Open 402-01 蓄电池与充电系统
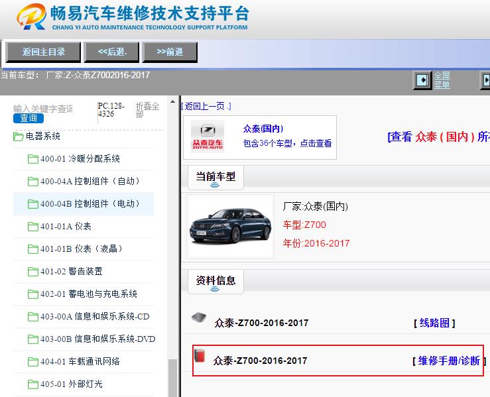 coord(89,294)
